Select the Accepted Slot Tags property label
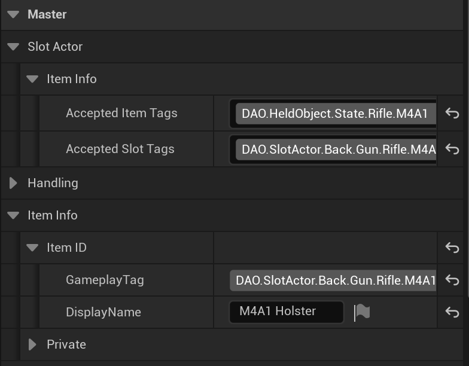The width and height of the screenshot is (469, 366). click(120, 149)
